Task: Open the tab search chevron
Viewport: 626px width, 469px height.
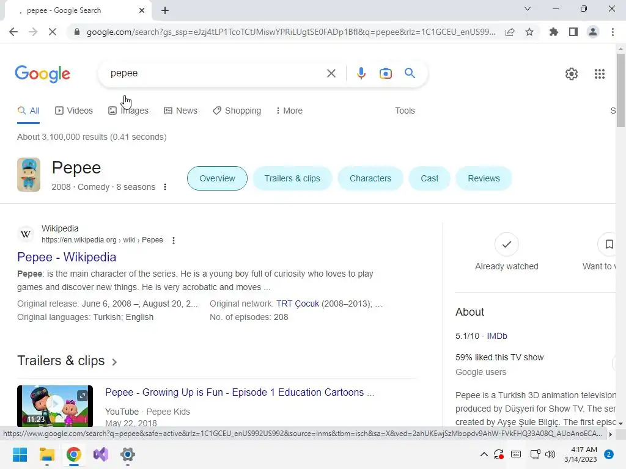Action: coord(528,9)
